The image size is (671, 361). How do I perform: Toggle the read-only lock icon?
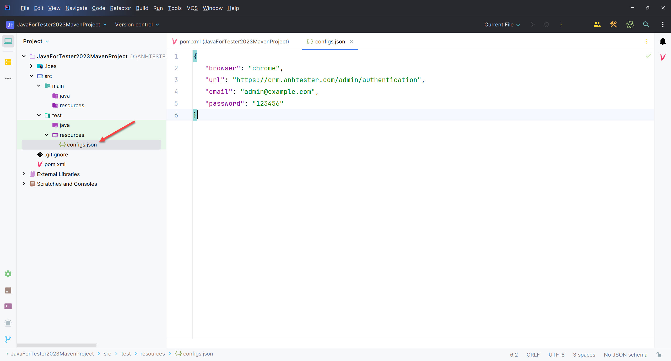(x=659, y=354)
